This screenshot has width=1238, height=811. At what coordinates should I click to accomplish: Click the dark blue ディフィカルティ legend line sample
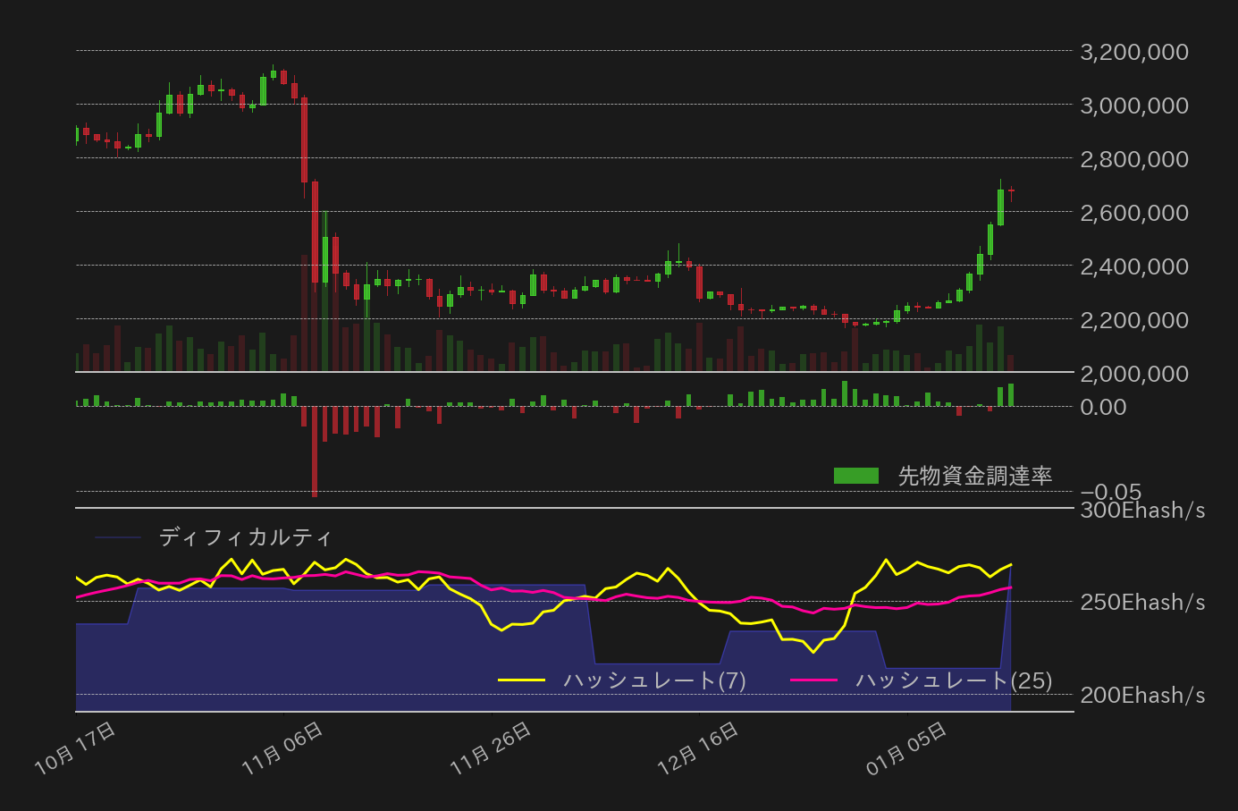118,537
